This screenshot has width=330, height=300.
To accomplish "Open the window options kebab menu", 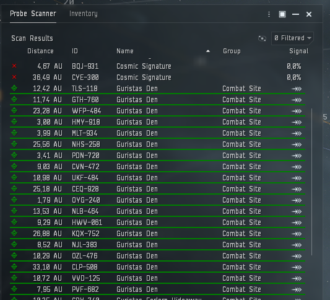I will coord(269,14).
